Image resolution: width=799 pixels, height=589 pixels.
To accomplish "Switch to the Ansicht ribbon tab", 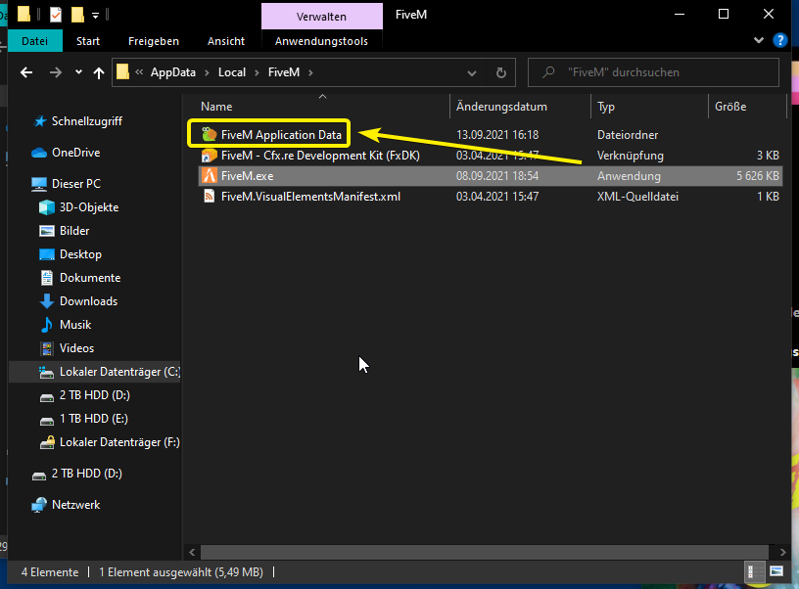I will coord(226,41).
